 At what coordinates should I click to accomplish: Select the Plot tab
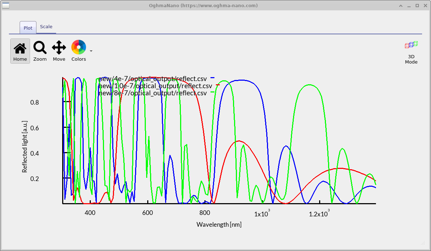(x=28, y=27)
